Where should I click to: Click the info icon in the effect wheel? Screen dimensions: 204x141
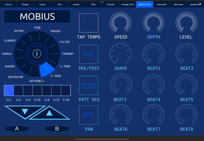pyautogui.click(x=37, y=54)
